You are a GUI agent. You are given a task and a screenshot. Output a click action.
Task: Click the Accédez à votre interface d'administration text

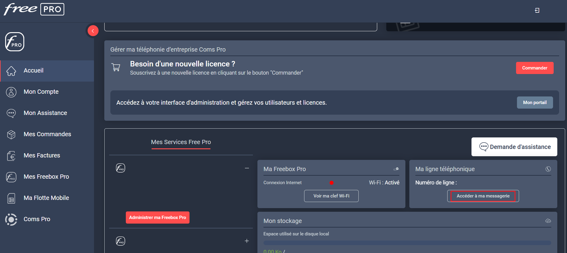click(x=222, y=103)
